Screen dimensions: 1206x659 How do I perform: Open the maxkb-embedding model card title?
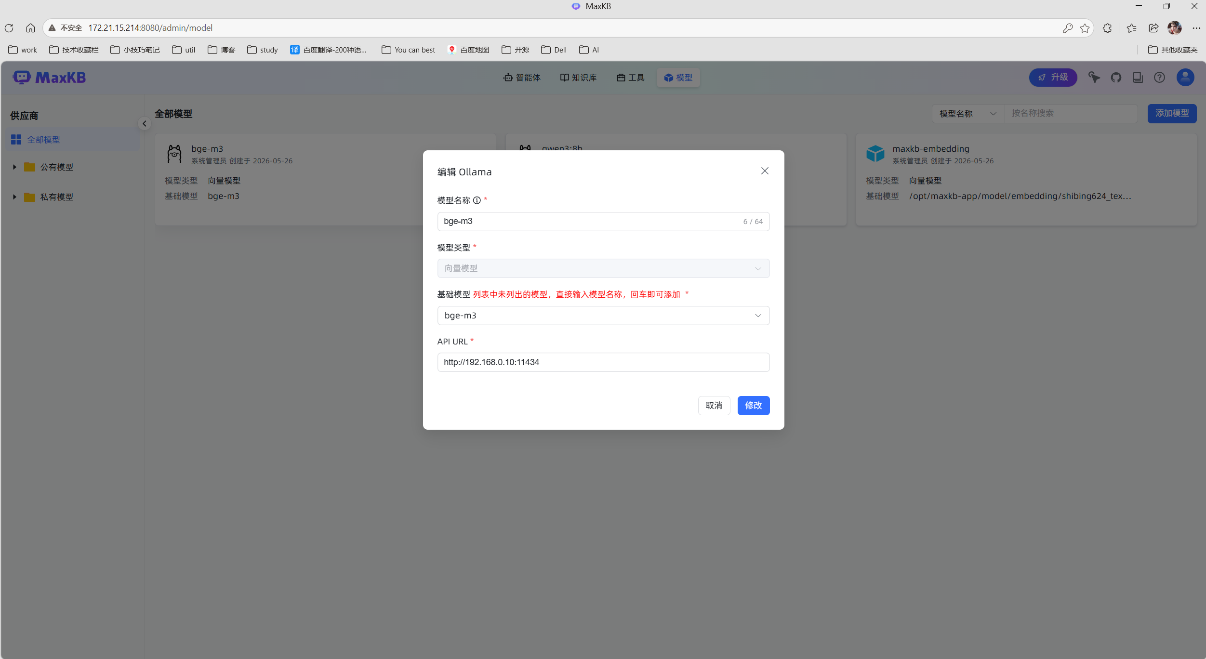pyautogui.click(x=930, y=149)
